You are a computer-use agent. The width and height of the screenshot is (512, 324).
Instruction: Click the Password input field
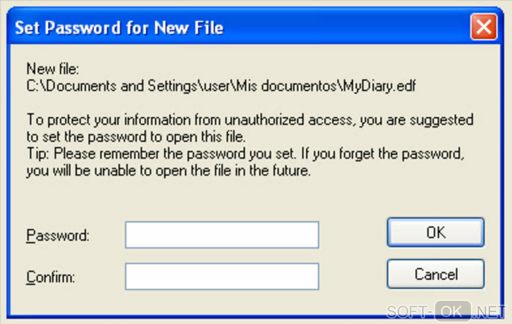[222, 235]
